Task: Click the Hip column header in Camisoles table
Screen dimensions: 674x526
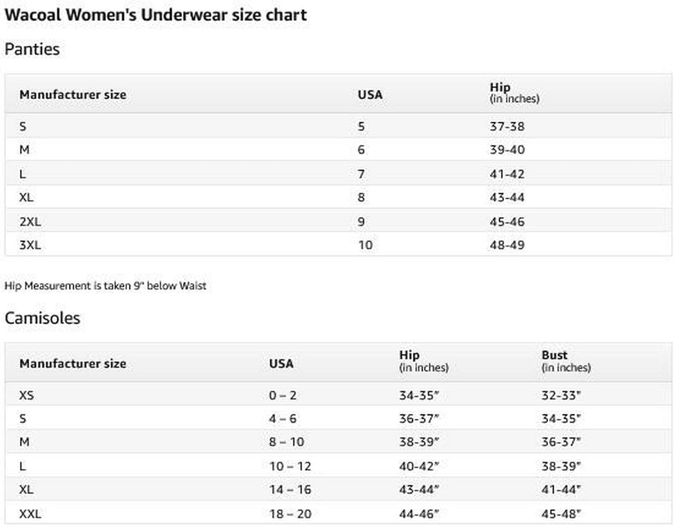Action: coord(423,361)
